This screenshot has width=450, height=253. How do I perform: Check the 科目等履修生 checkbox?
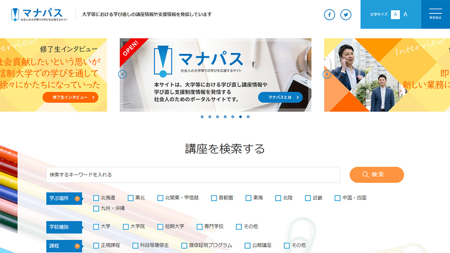tap(135, 246)
